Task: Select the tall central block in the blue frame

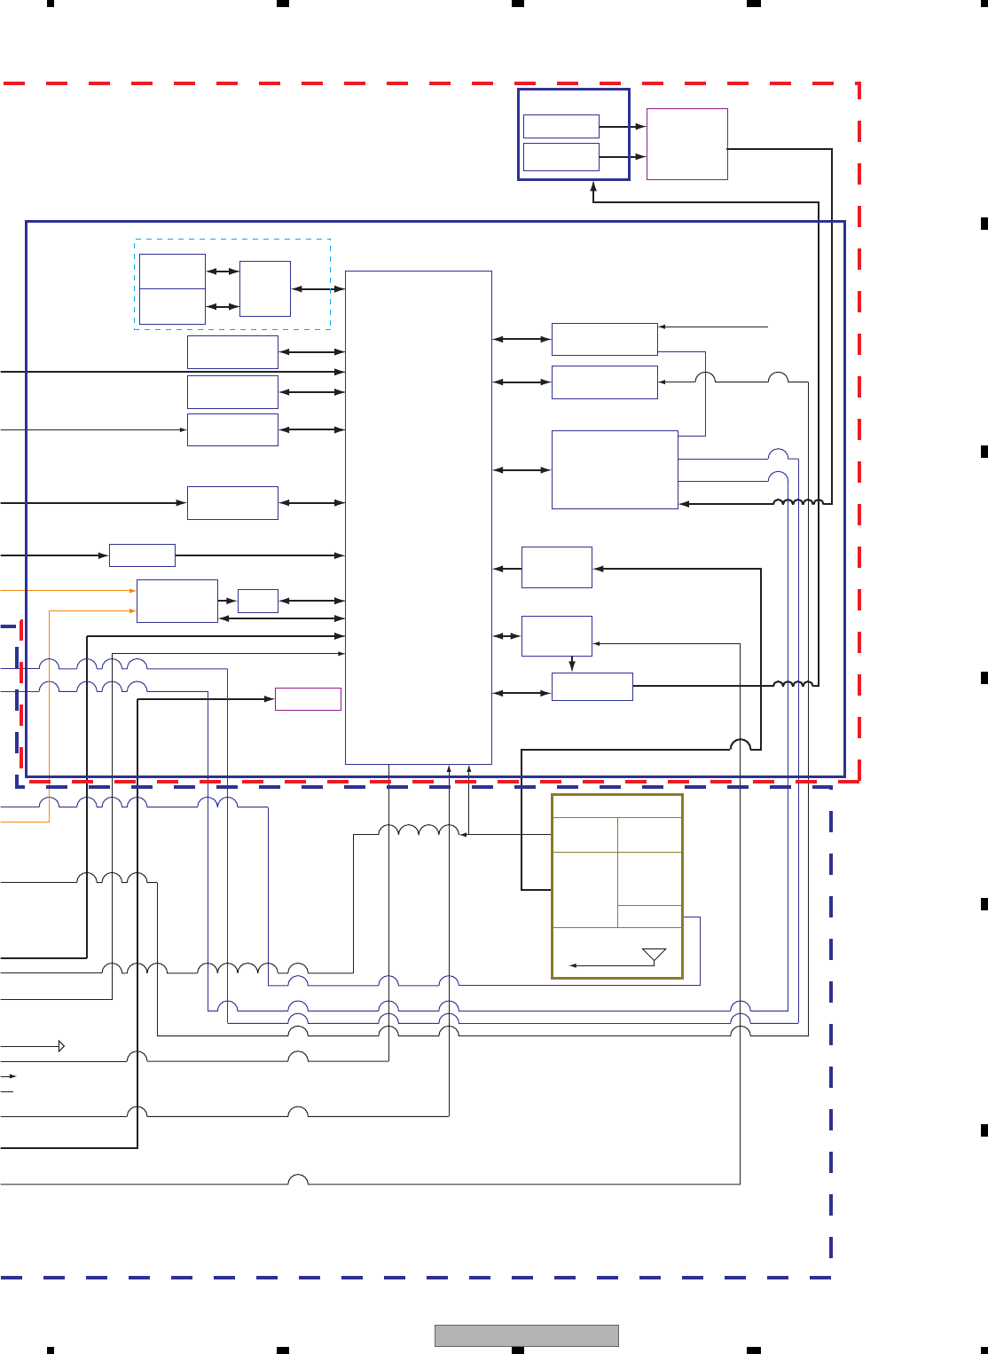Action: coord(419,517)
